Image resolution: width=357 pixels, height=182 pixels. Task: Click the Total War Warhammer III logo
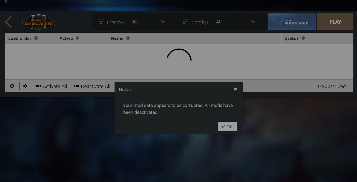tap(39, 22)
